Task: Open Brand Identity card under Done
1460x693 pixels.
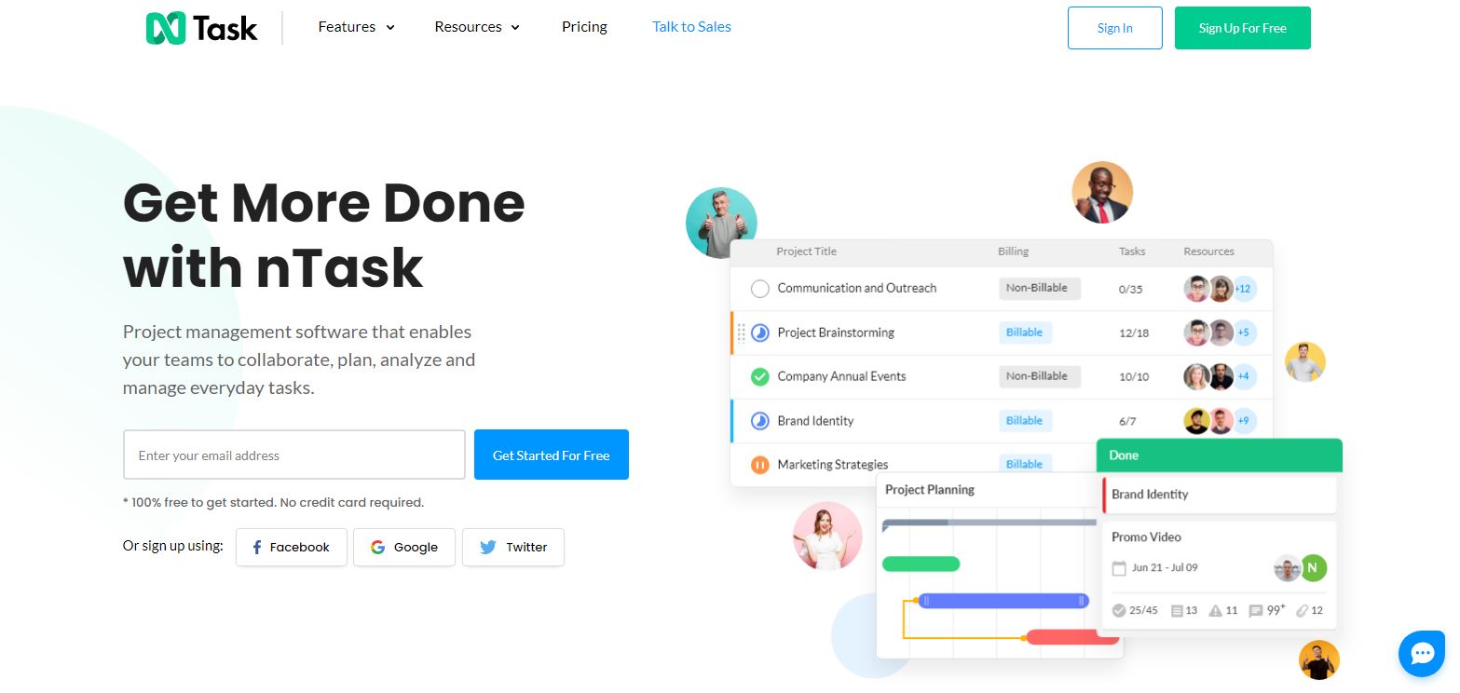Action: [x=1220, y=495]
